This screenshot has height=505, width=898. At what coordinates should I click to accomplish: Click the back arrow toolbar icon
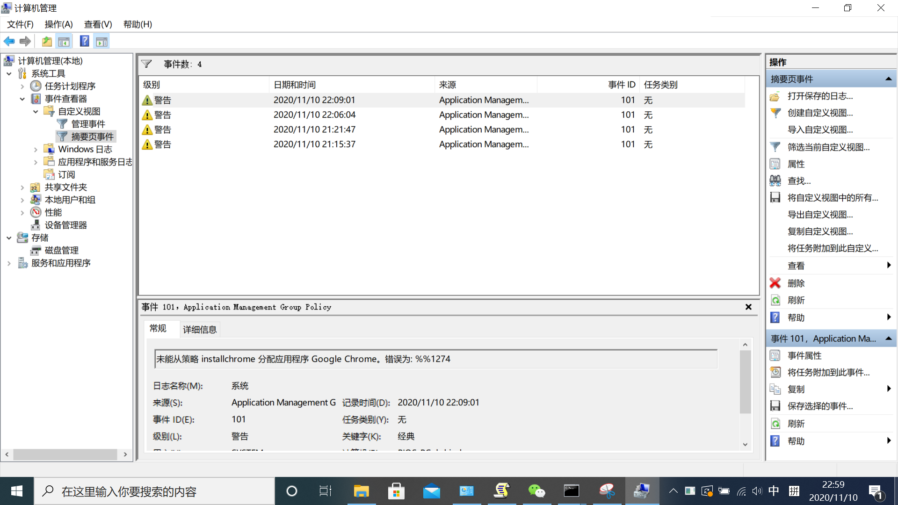[9, 42]
